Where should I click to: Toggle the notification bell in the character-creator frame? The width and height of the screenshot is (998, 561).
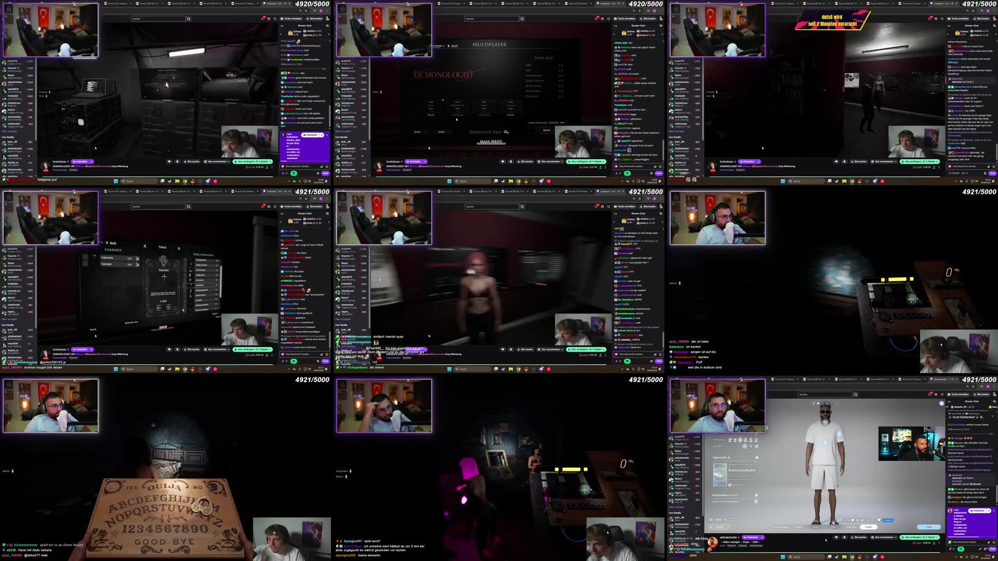(x=845, y=538)
